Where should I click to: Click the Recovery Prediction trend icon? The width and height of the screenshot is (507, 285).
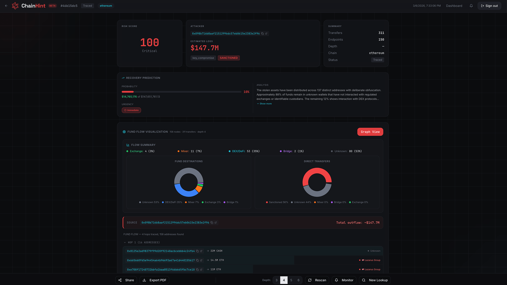click(123, 78)
